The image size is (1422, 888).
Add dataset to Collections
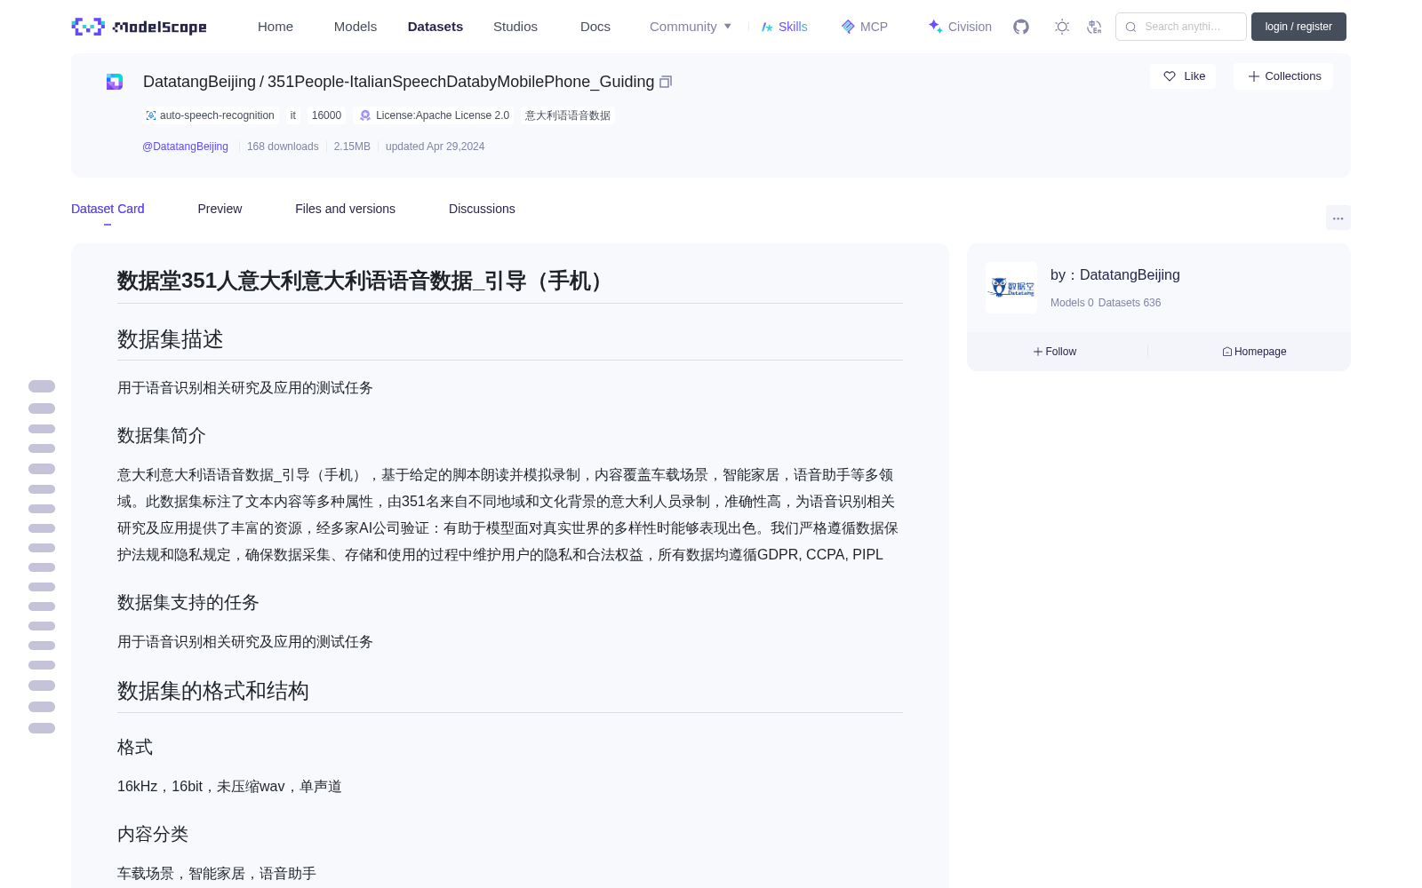[1283, 76]
